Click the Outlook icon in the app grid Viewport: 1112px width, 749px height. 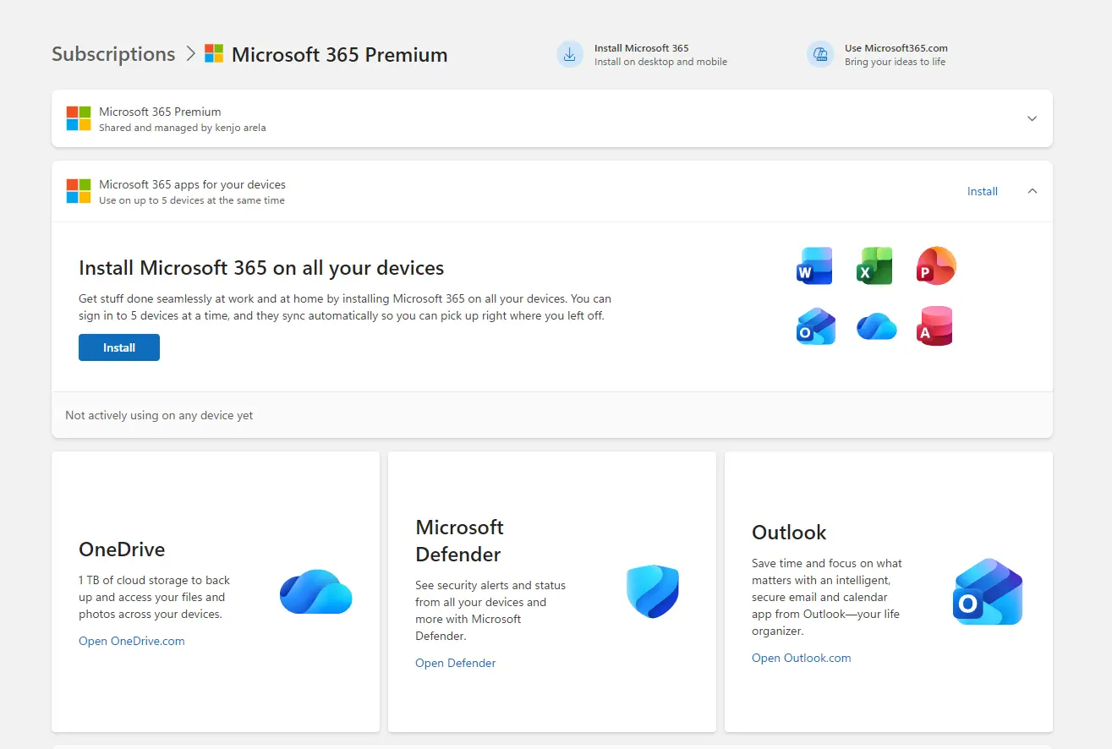(815, 326)
